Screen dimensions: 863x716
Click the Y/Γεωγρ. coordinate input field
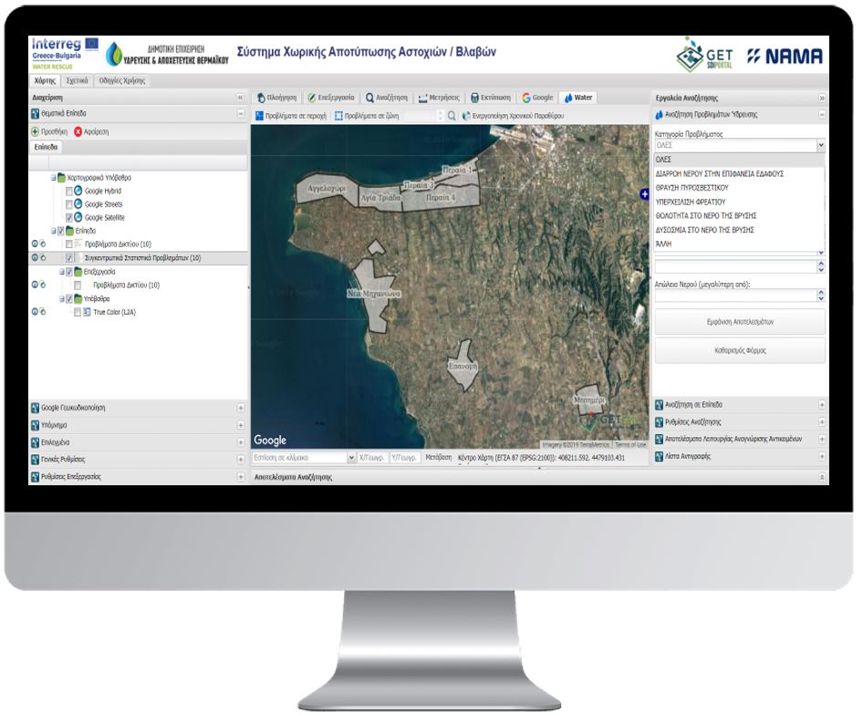pos(404,457)
